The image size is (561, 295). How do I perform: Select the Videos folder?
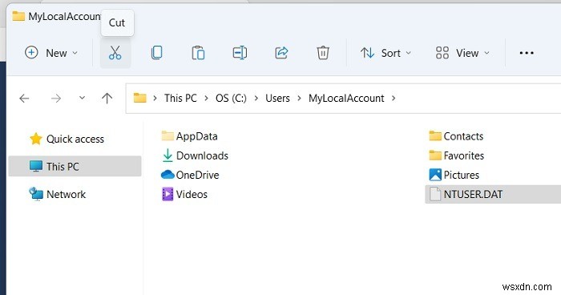pos(184,194)
